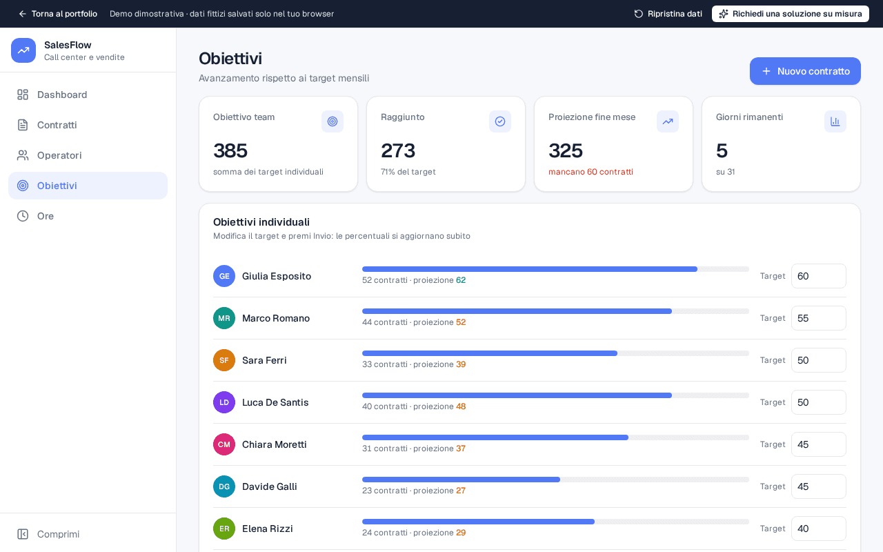Click Davide Galli's progress bar
Image resolution: width=883 pixels, height=552 pixels.
(555, 480)
